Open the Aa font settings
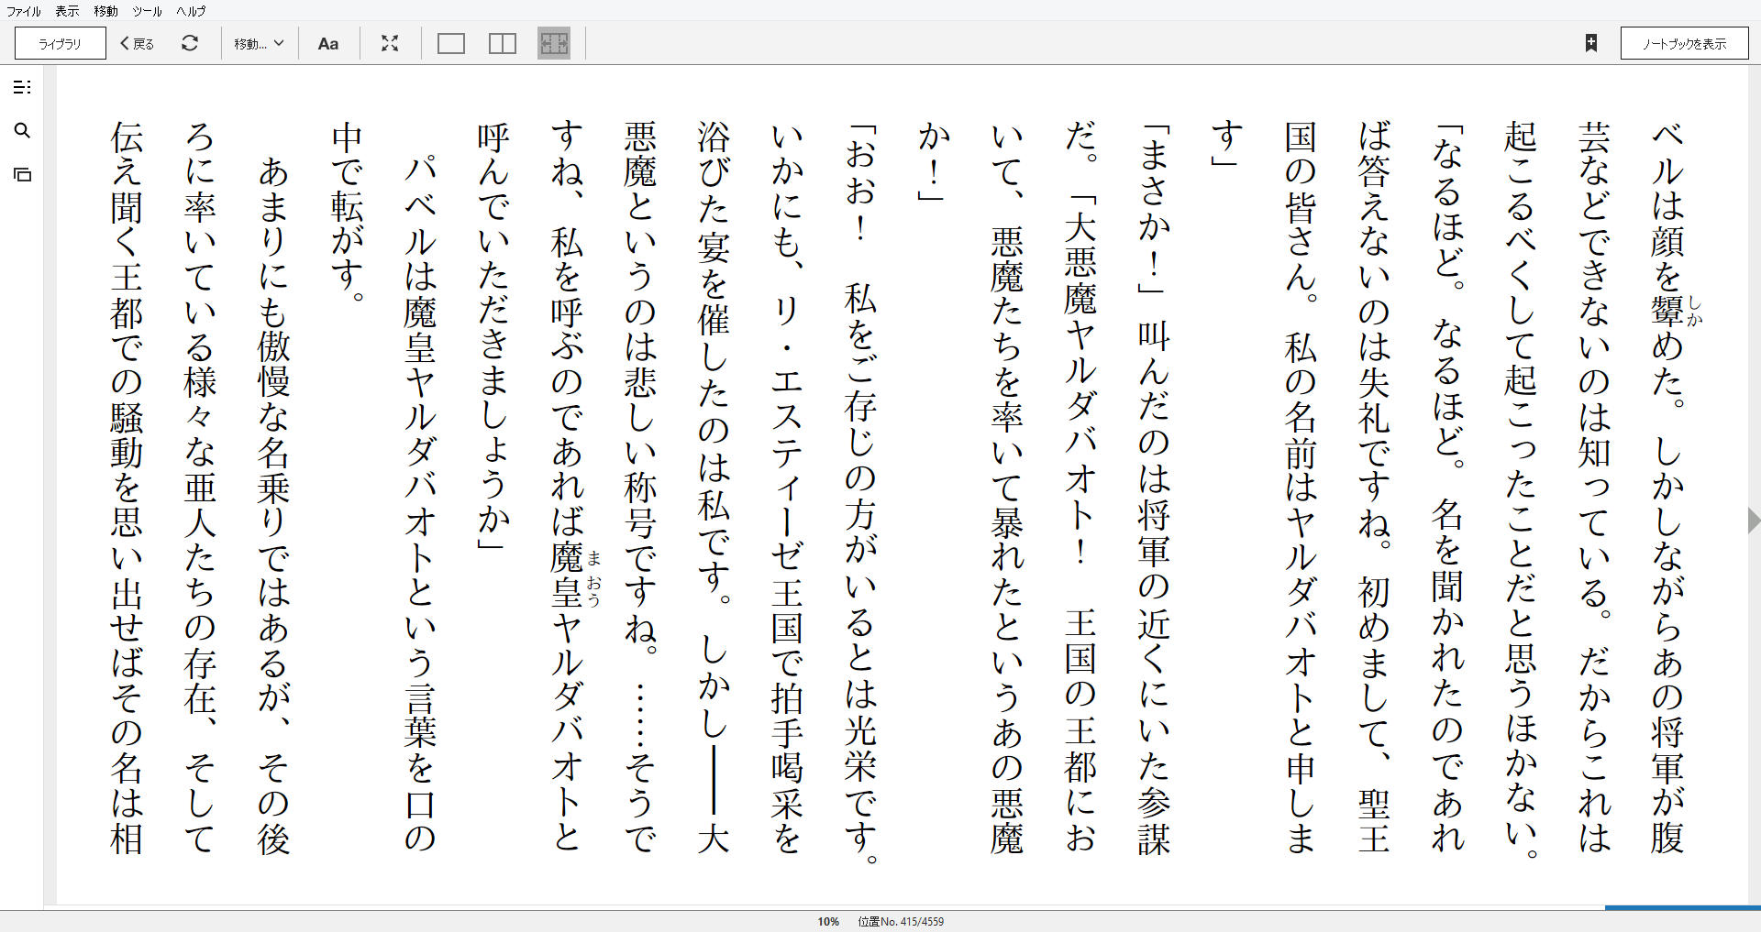The height and width of the screenshot is (932, 1761). 328,43
